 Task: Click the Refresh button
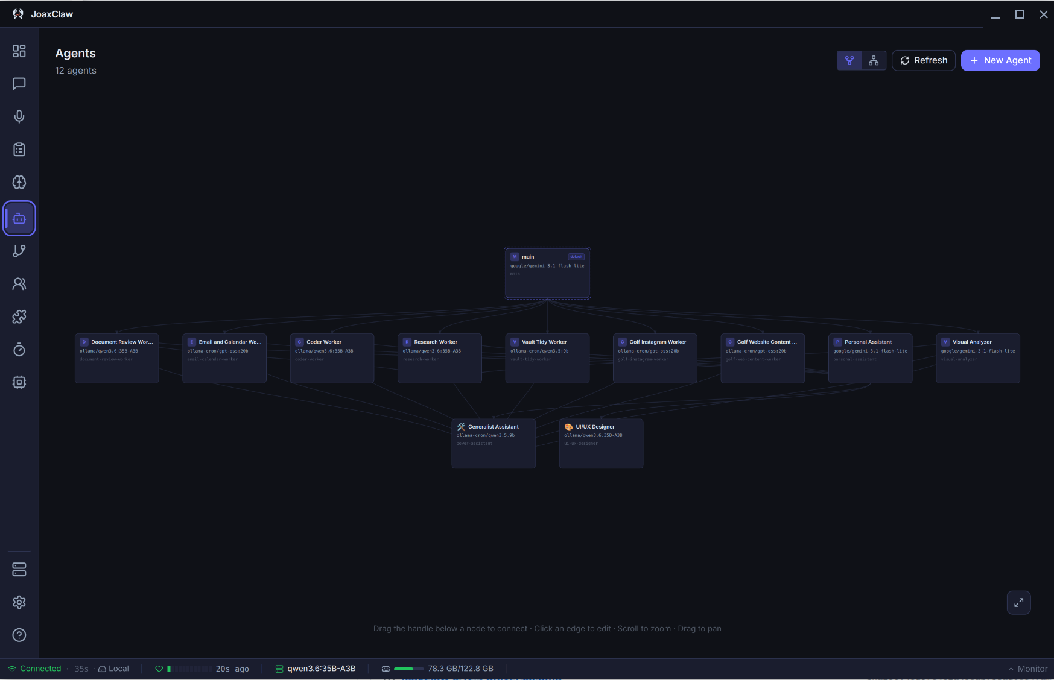[924, 60]
